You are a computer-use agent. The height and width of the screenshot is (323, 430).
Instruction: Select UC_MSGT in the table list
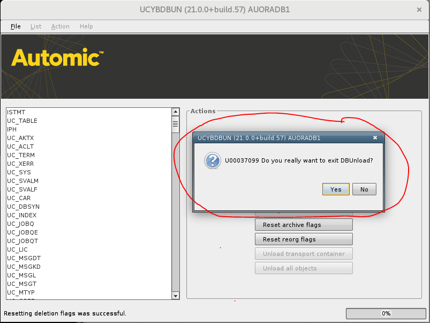pyautogui.click(x=89, y=284)
